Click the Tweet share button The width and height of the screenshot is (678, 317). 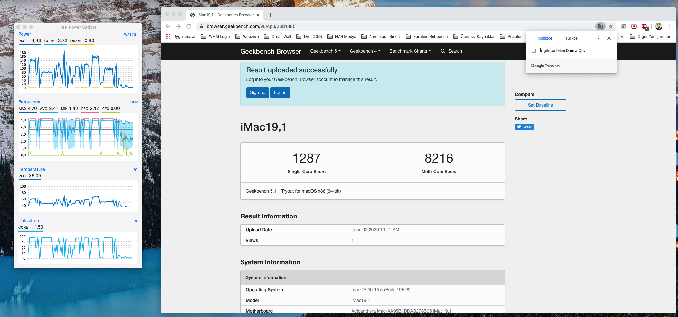point(524,127)
